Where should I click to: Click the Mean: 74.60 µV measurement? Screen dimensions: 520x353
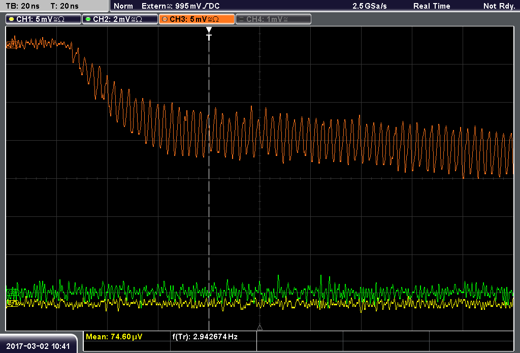pyautogui.click(x=114, y=337)
